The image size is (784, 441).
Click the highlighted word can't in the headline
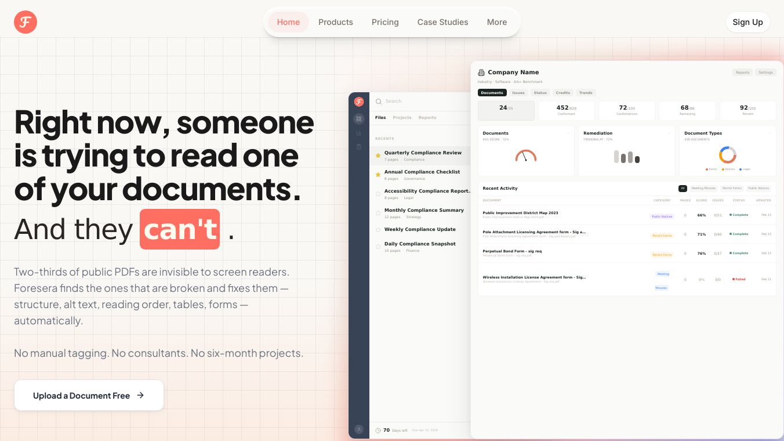click(180, 229)
